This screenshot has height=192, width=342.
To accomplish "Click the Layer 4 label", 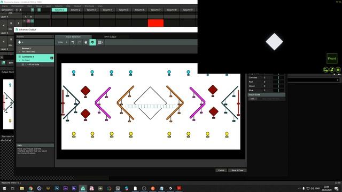I will [x=4, y=17].
